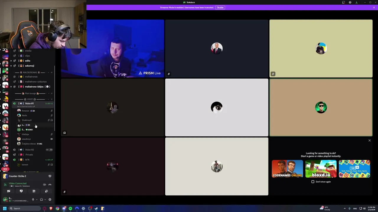Add channel to MALTATRONAS category
378x212 pixels.
click(52, 72)
